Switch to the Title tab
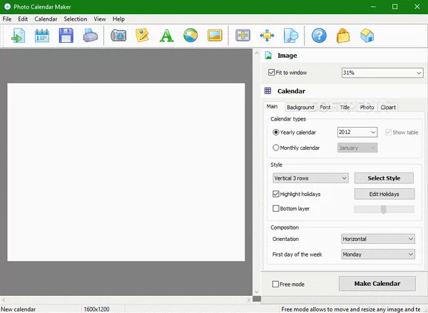The height and width of the screenshot is (313, 428). point(345,107)
